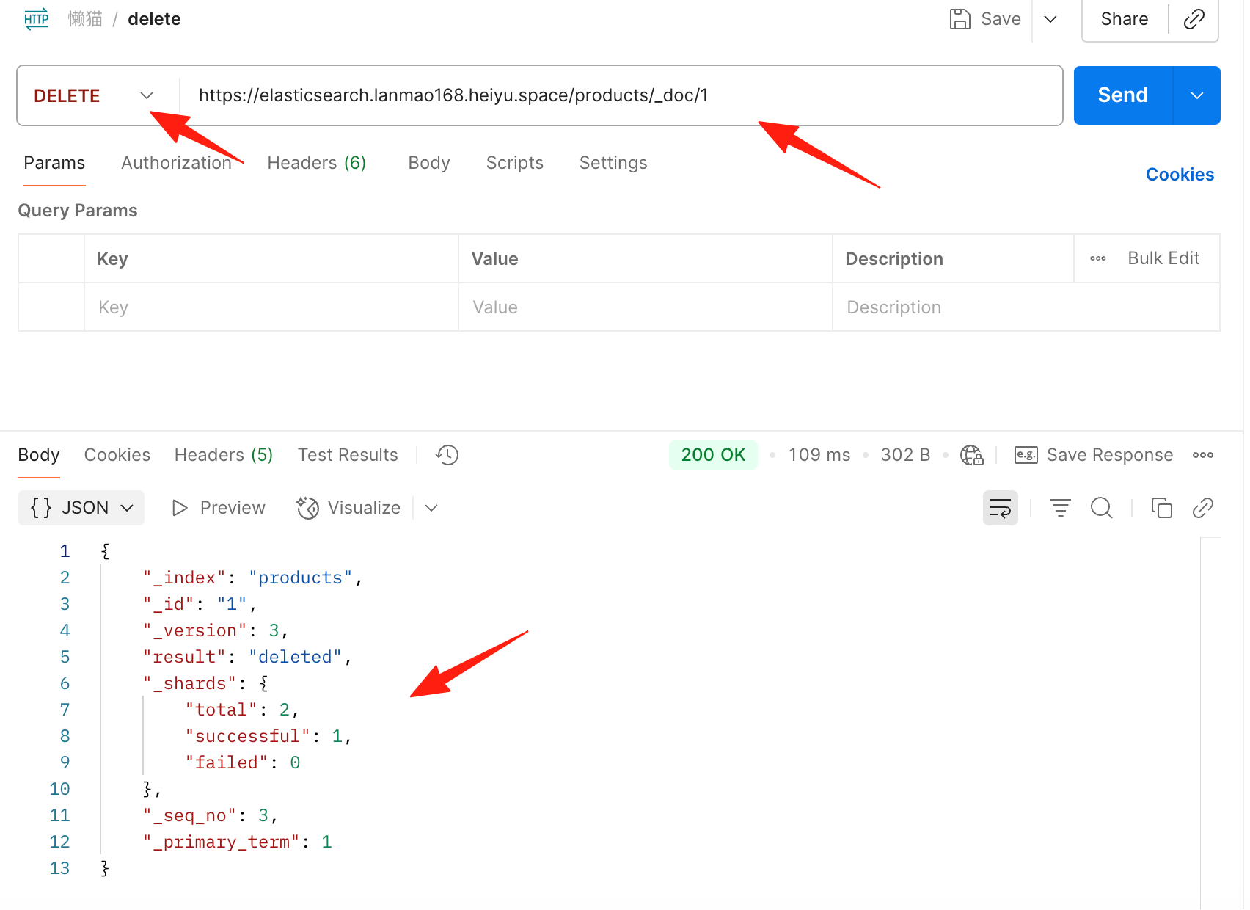1250x910 pixels.
Task: Click the Save Response e.g. icon
Action: (x=1026, y=455)
